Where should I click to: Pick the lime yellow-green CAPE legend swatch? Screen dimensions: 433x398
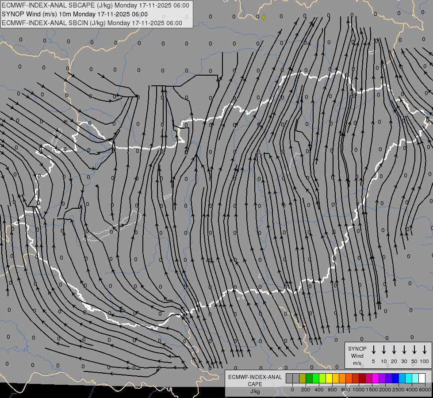322,378
